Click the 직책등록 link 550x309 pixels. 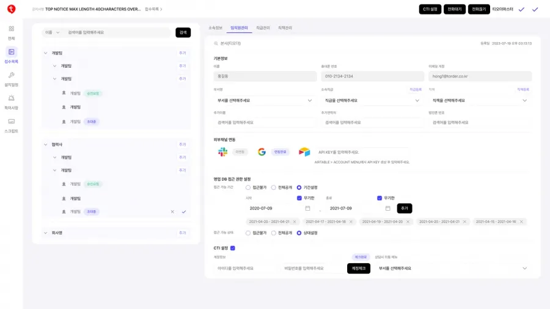(x=523, y=90)
